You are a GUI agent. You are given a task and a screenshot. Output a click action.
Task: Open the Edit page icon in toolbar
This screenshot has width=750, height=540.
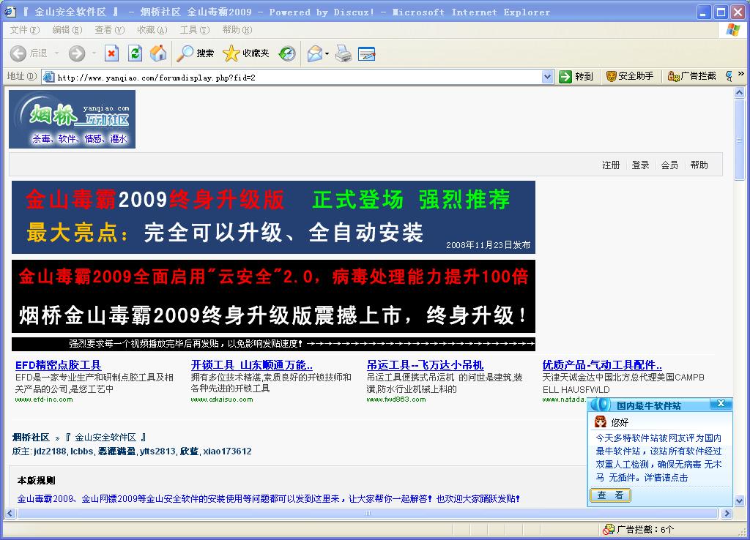pos(366,53)
